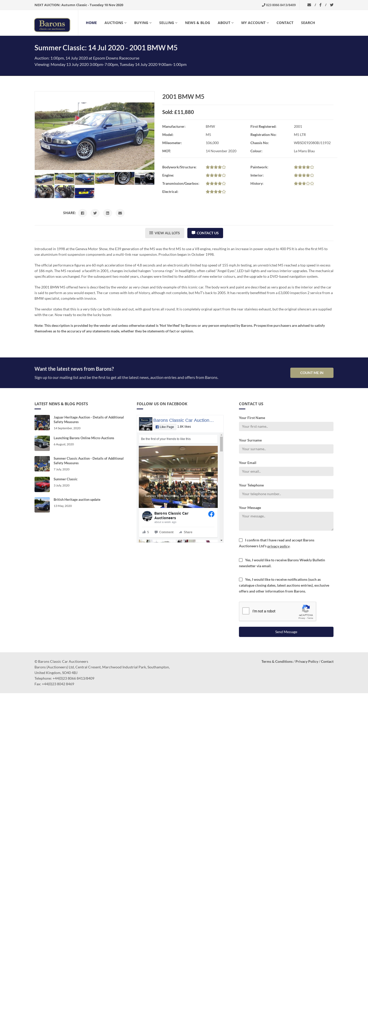Share the lot on Twitter

point(95,213)
